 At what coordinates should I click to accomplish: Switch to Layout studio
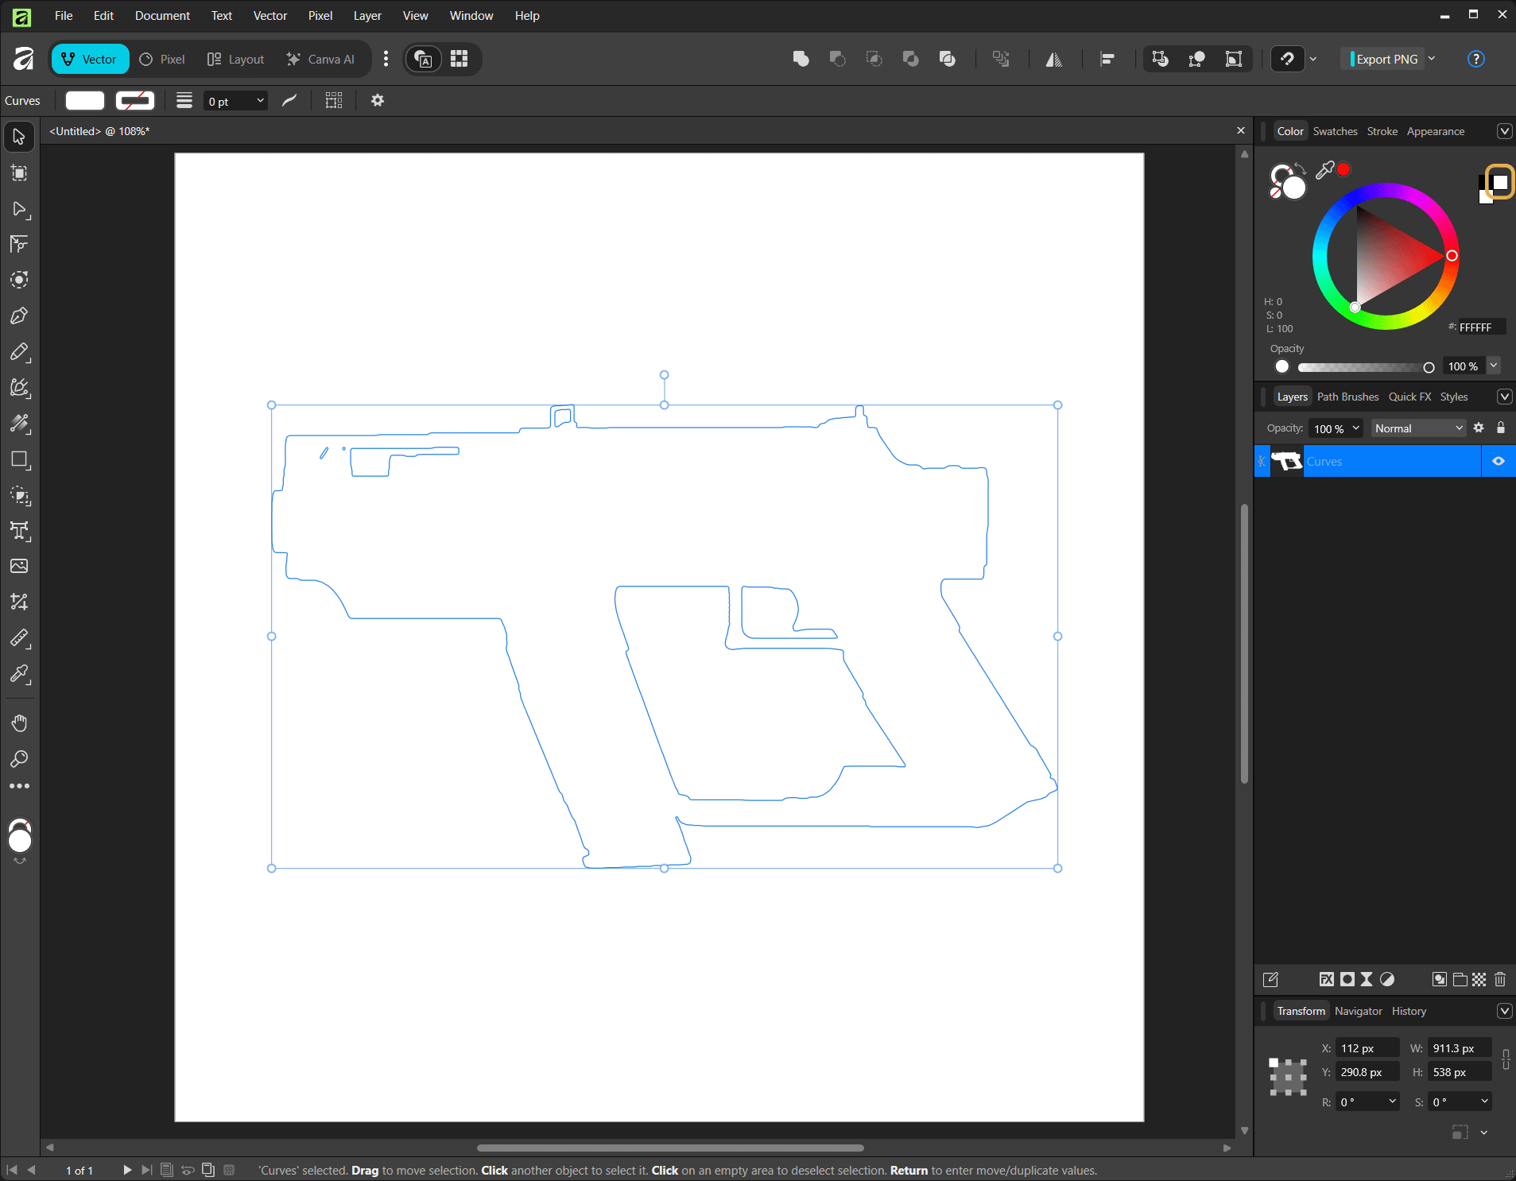[x=235, y=59]
